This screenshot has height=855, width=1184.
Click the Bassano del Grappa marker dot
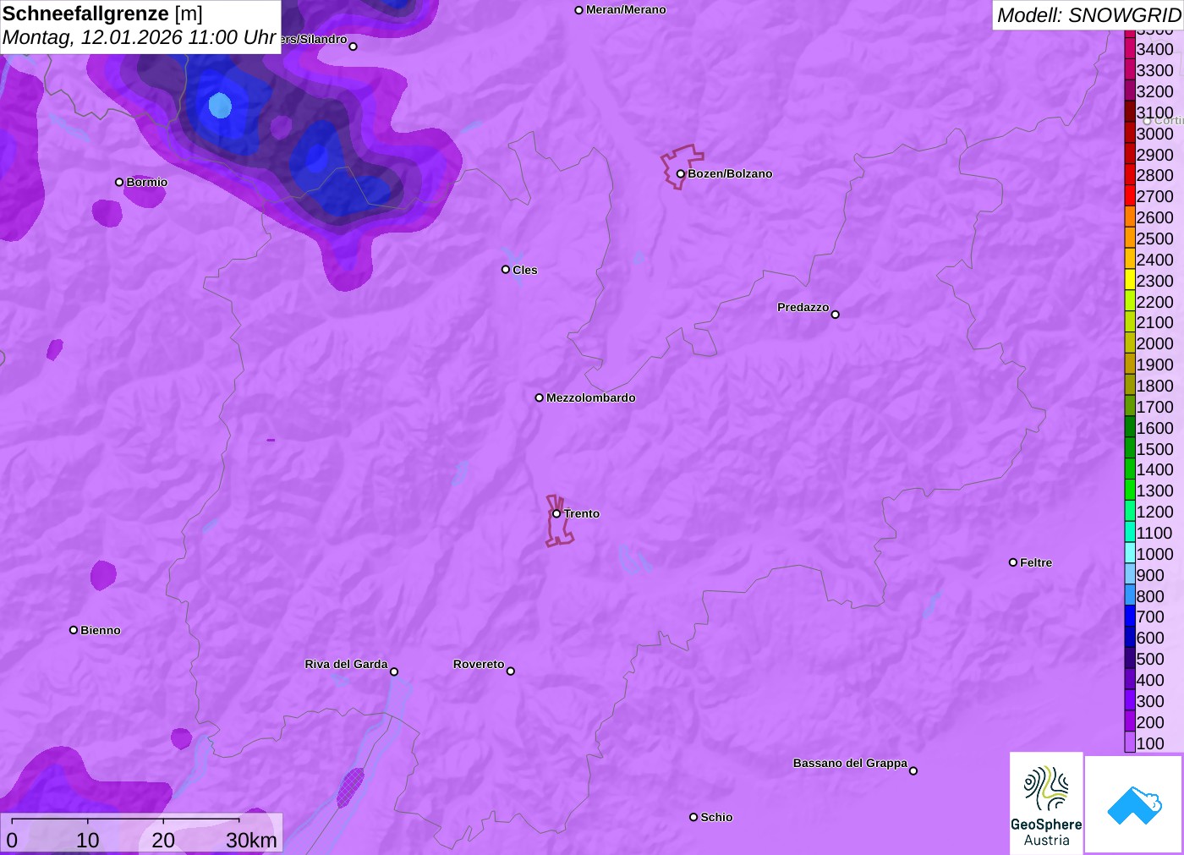tap(913, 770)
